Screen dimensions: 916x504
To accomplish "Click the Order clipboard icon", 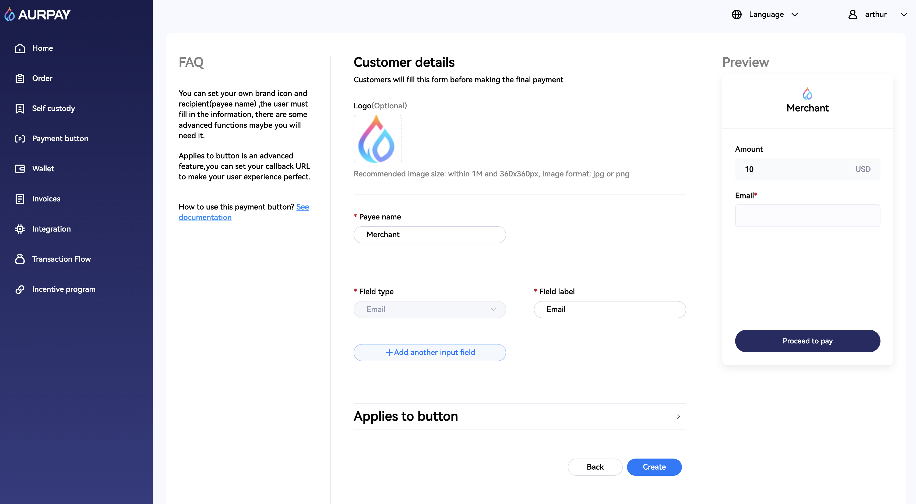I will point(20,79).
